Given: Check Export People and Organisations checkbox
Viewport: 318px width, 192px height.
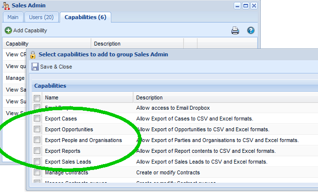Looking at the screenshot, I should [x=37, y=140].
